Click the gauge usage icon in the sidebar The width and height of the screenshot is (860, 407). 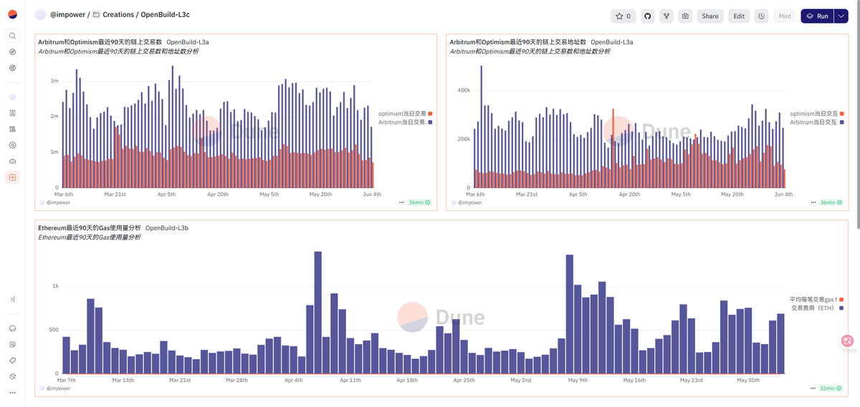coord(12,161)
